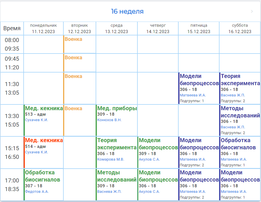Click the суббота 16.12.2023 column header
The width and height of the screenshot is (261, 202).
point(240,28)
